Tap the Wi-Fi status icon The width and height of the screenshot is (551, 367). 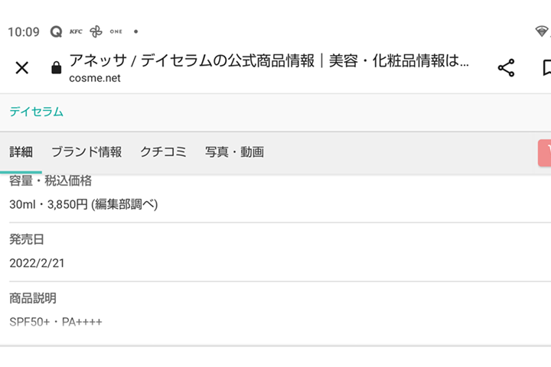coord(542,31)
